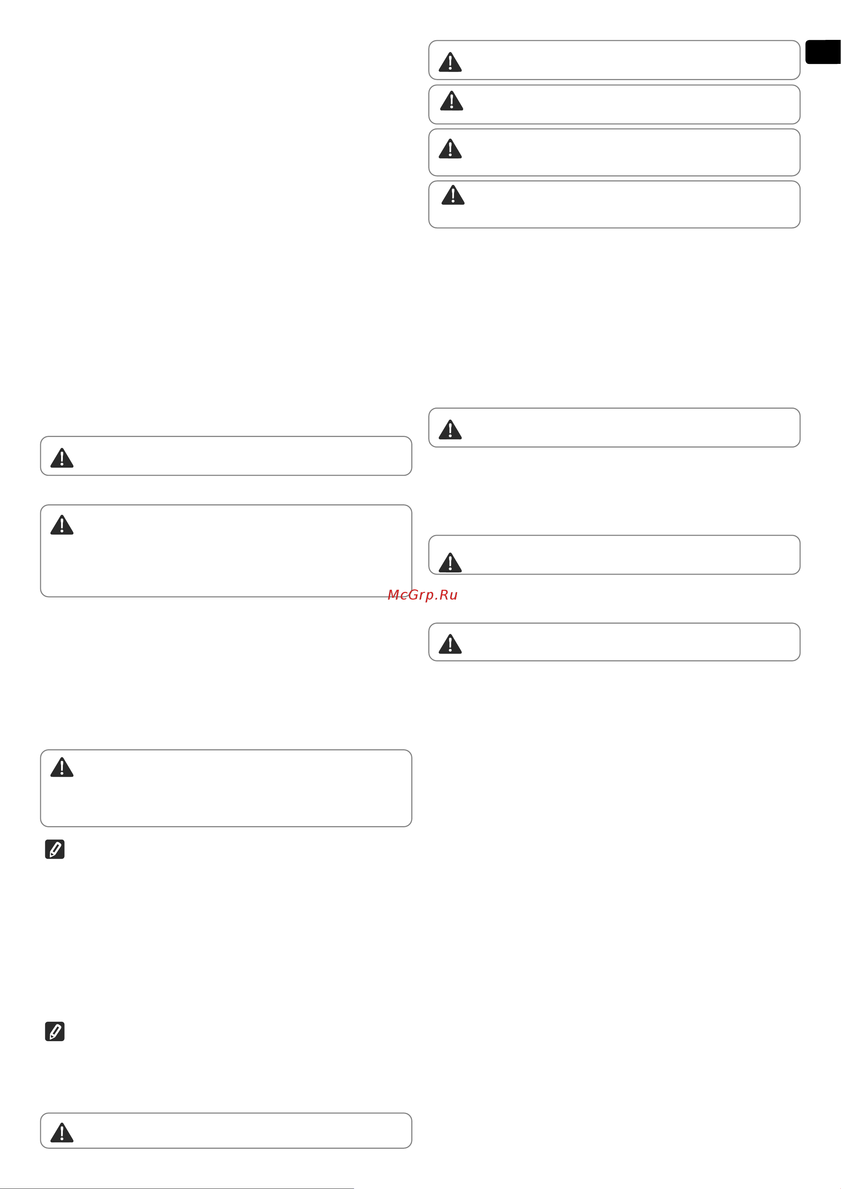
Task: Click the warning icon in the lowest right-column box
Action: [450, 644]
